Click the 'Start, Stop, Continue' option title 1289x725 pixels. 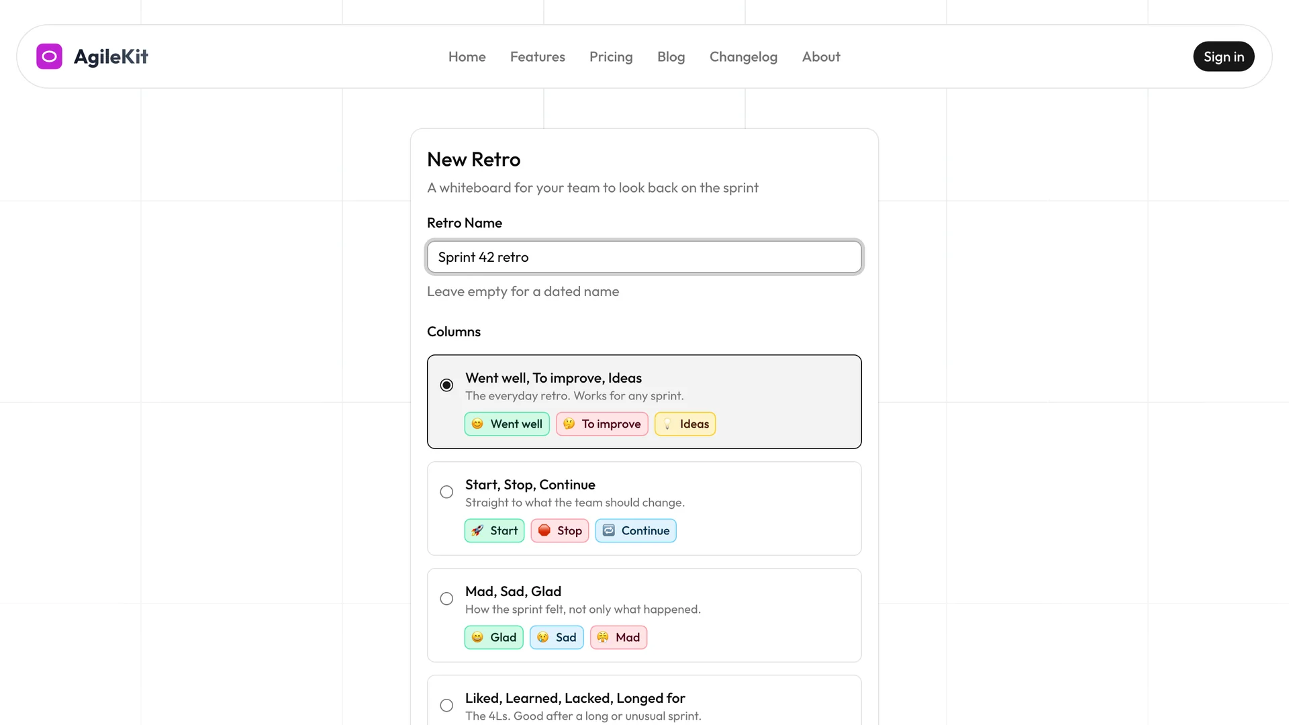coord(530,485)
